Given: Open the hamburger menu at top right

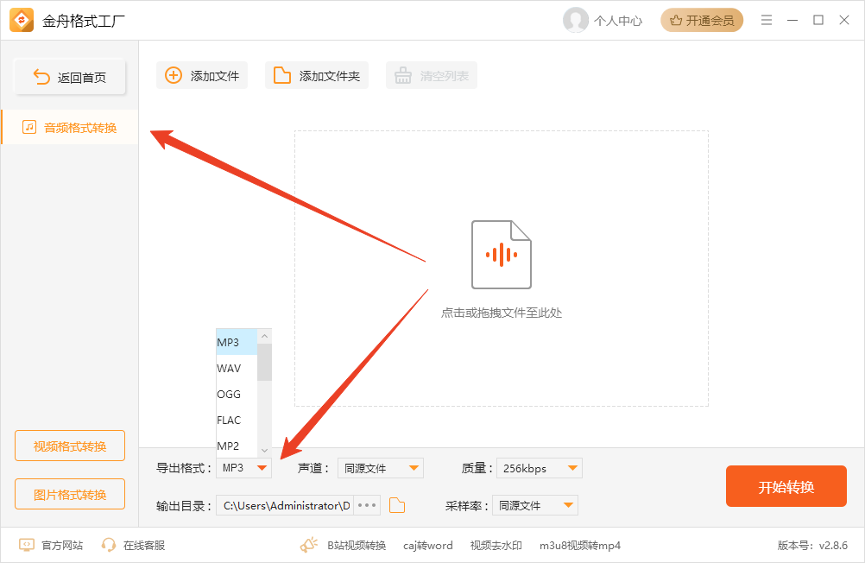Looking at the screenshot, I should (x=766, y=20).
